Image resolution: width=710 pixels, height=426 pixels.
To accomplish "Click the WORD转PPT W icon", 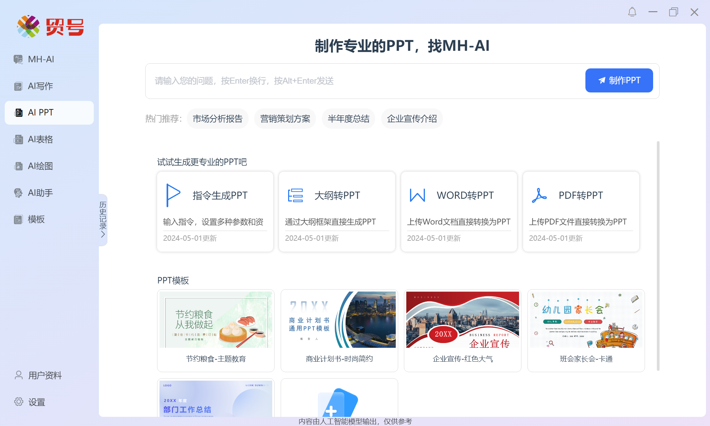I will (x=417, y=195).
